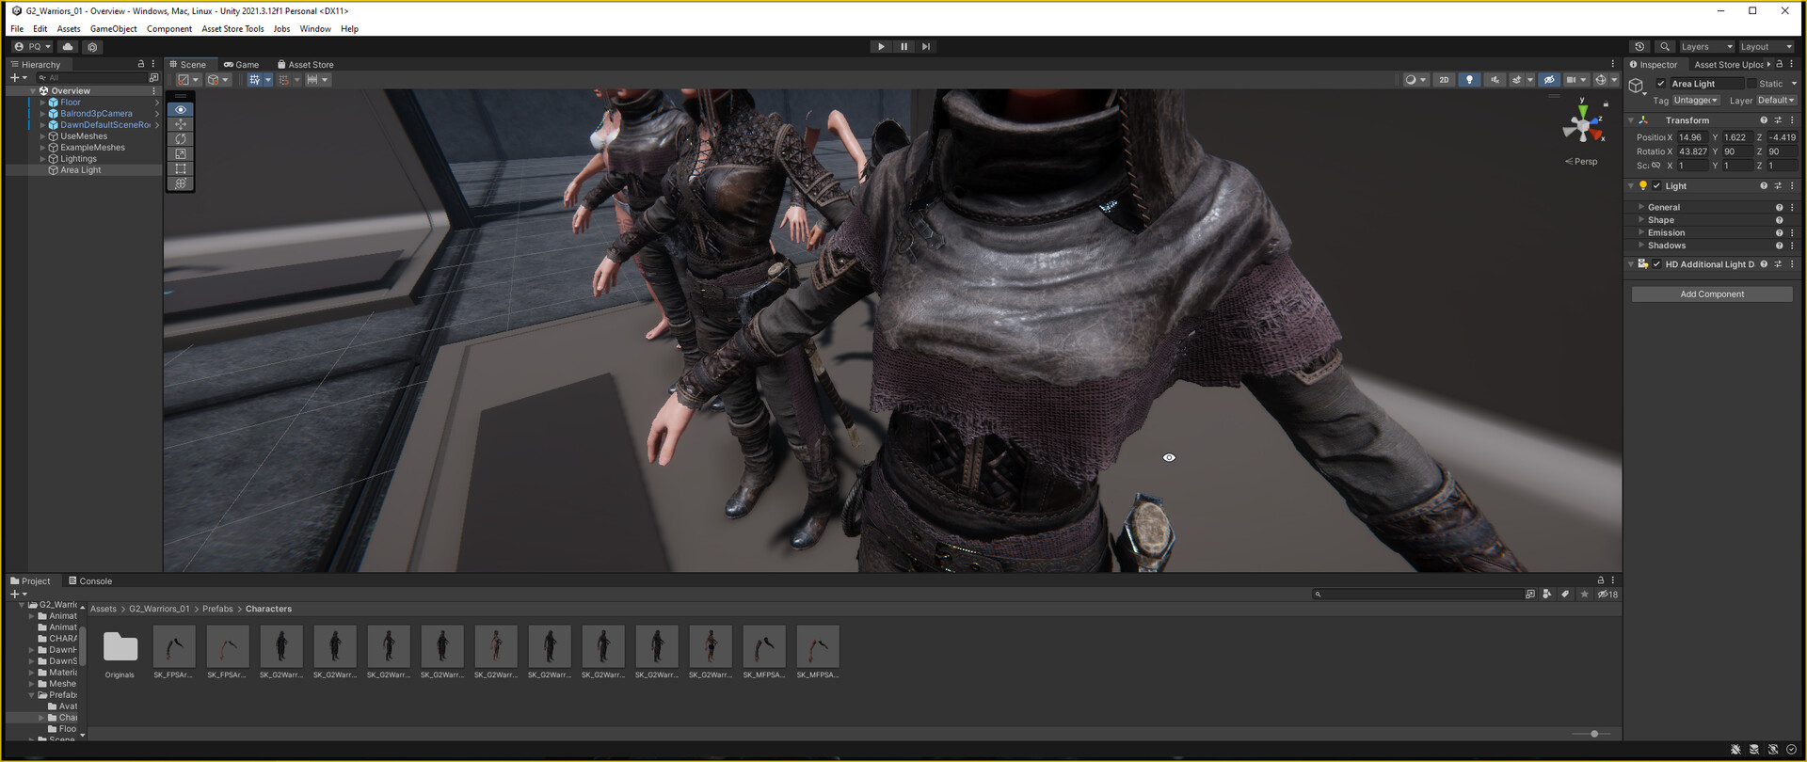1807x762 pixels.
Task: Select the Move tool in scene overlay
Action: click(181, 124)
